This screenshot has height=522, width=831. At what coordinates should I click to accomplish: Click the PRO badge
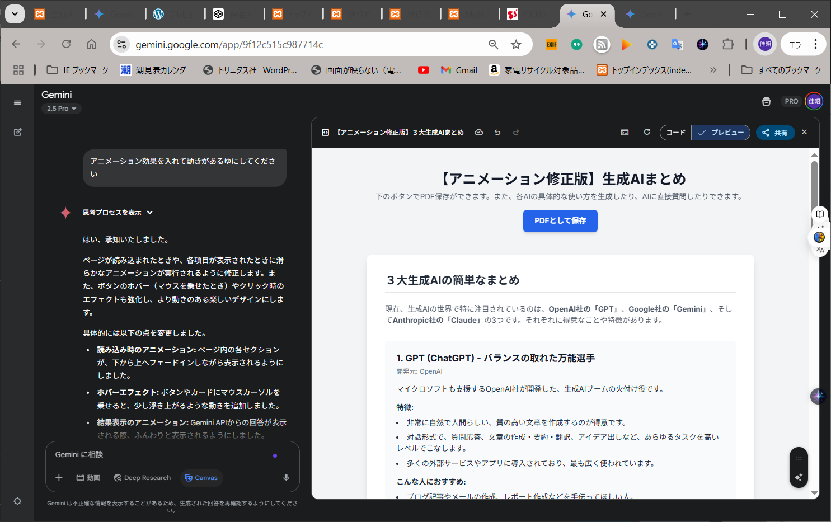(x=791, y=101)
